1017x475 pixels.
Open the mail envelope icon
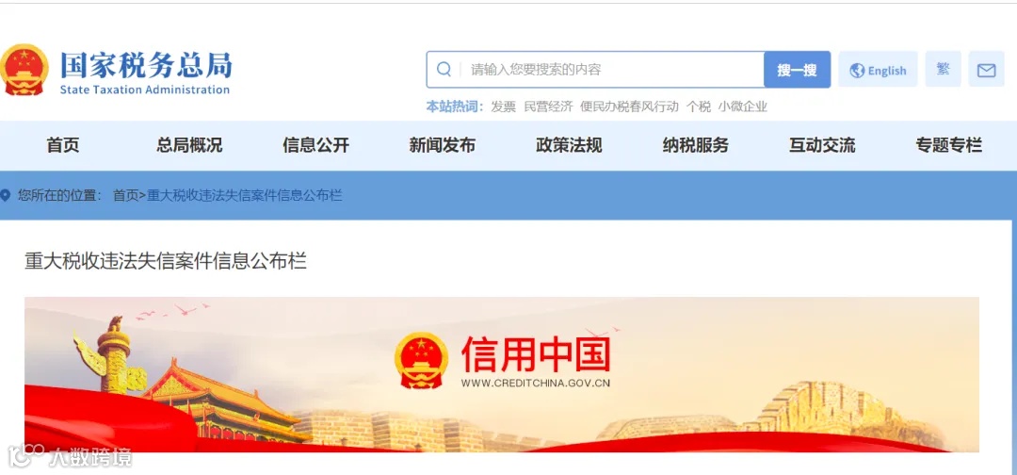coord(986,70)
